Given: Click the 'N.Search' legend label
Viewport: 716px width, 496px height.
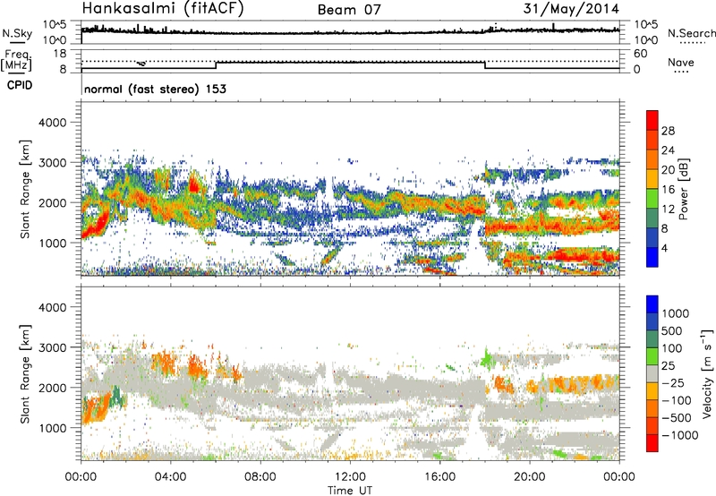Looking at the screenshot, I should 691,33.
